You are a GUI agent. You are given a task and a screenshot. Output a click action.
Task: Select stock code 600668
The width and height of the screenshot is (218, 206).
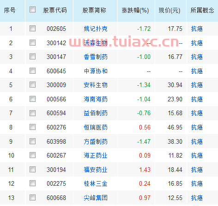[x=56, y=198]
